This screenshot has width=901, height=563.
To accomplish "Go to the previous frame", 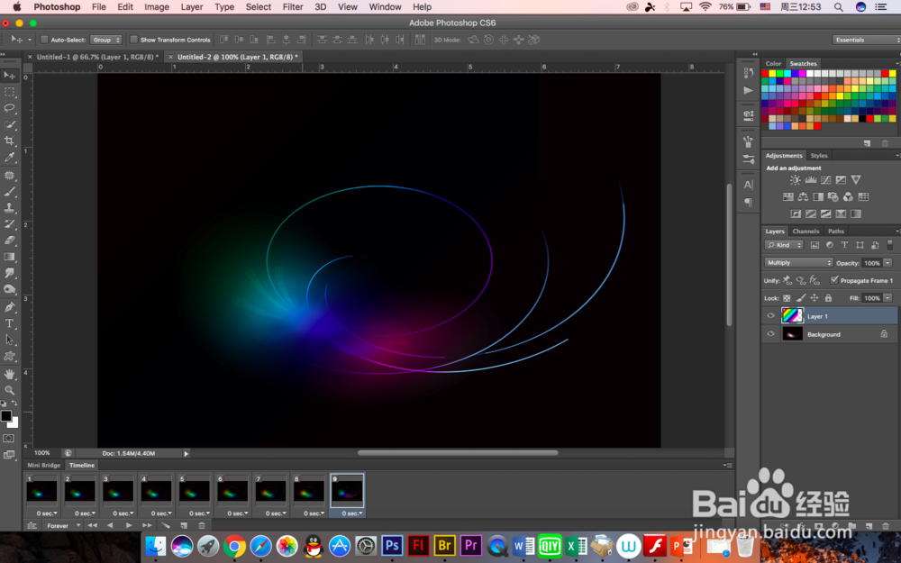I will [110, 526].
